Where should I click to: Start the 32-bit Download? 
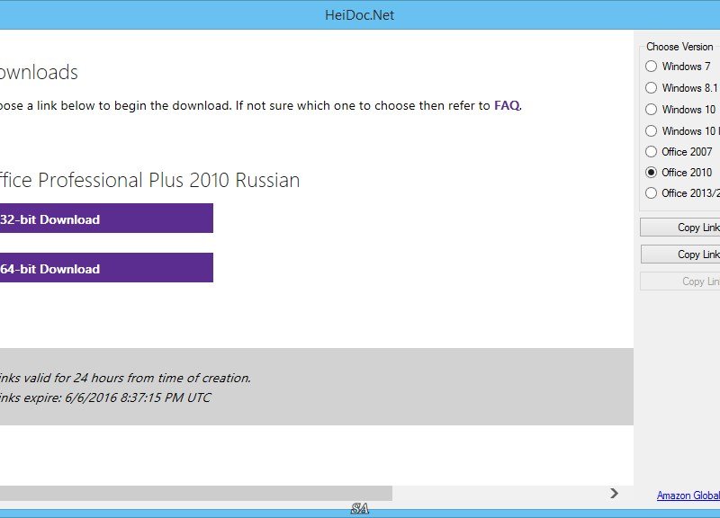click(x=106, y=219)
